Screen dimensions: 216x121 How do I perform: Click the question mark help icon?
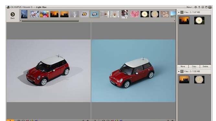[x=199, y=7]
